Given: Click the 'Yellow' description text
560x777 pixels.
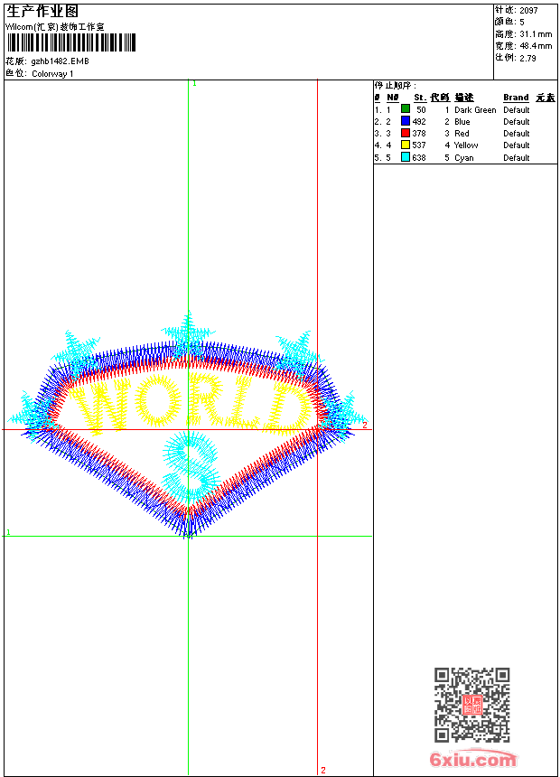Looking at the screenshot, I should (x=466, y=145).
